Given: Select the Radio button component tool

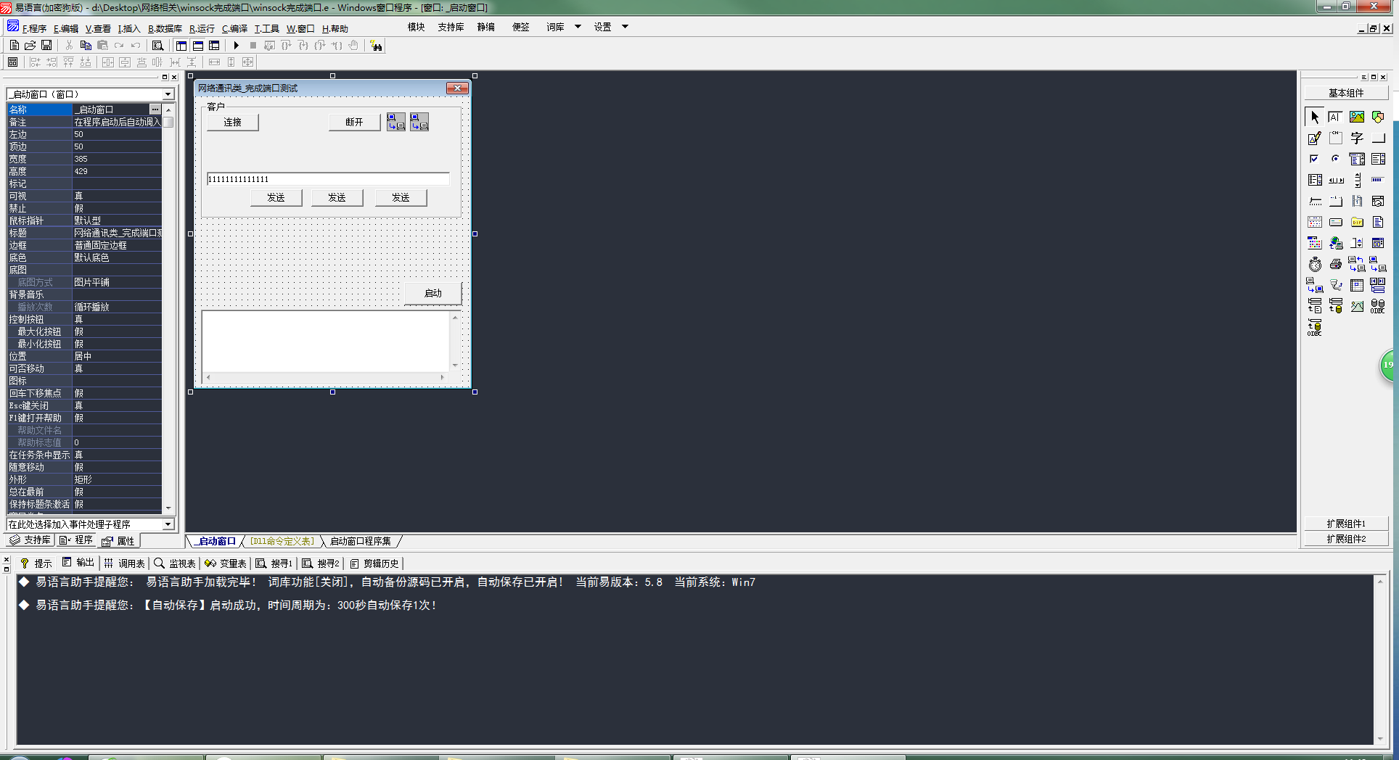Looking at the screenshot, I should 1335,159.
